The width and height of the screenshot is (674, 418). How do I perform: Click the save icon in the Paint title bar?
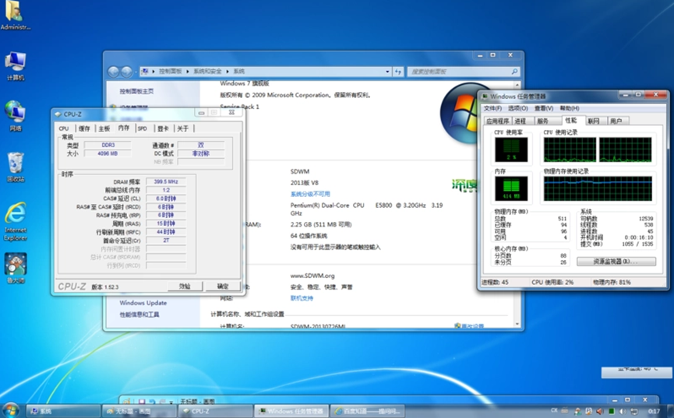coord(141,402)
